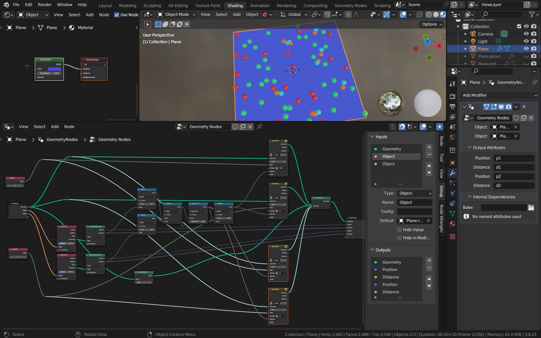Switch viewport to wireframe shading
Screen dimensions: 541x338
point(429,15)
